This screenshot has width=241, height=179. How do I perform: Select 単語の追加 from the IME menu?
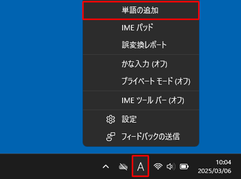tap(141, 11)
